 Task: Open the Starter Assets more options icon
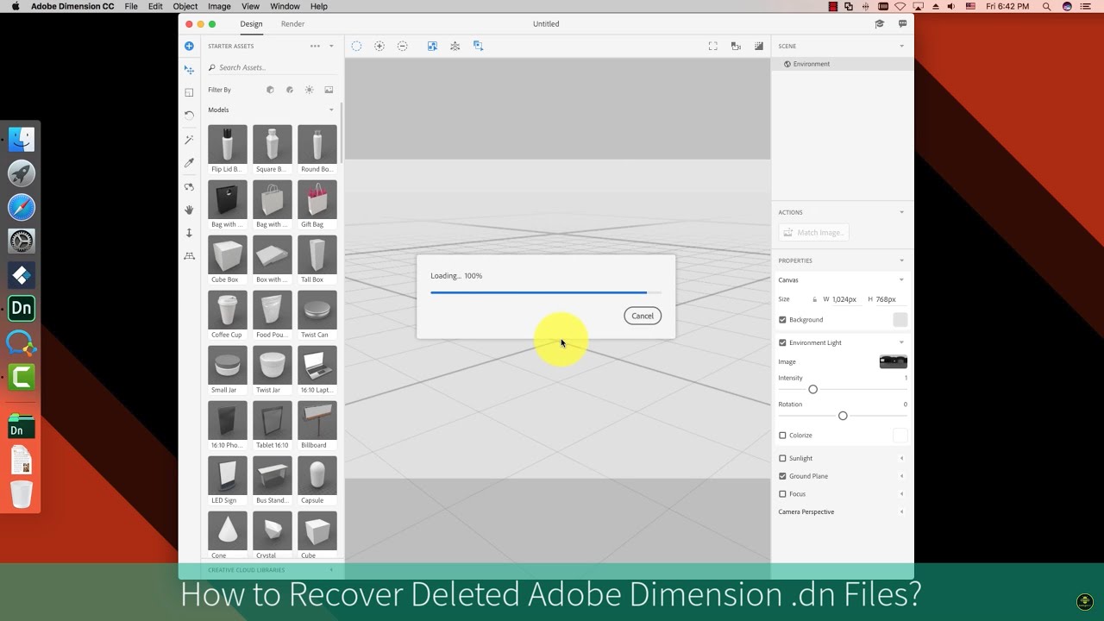click(315, 46)
